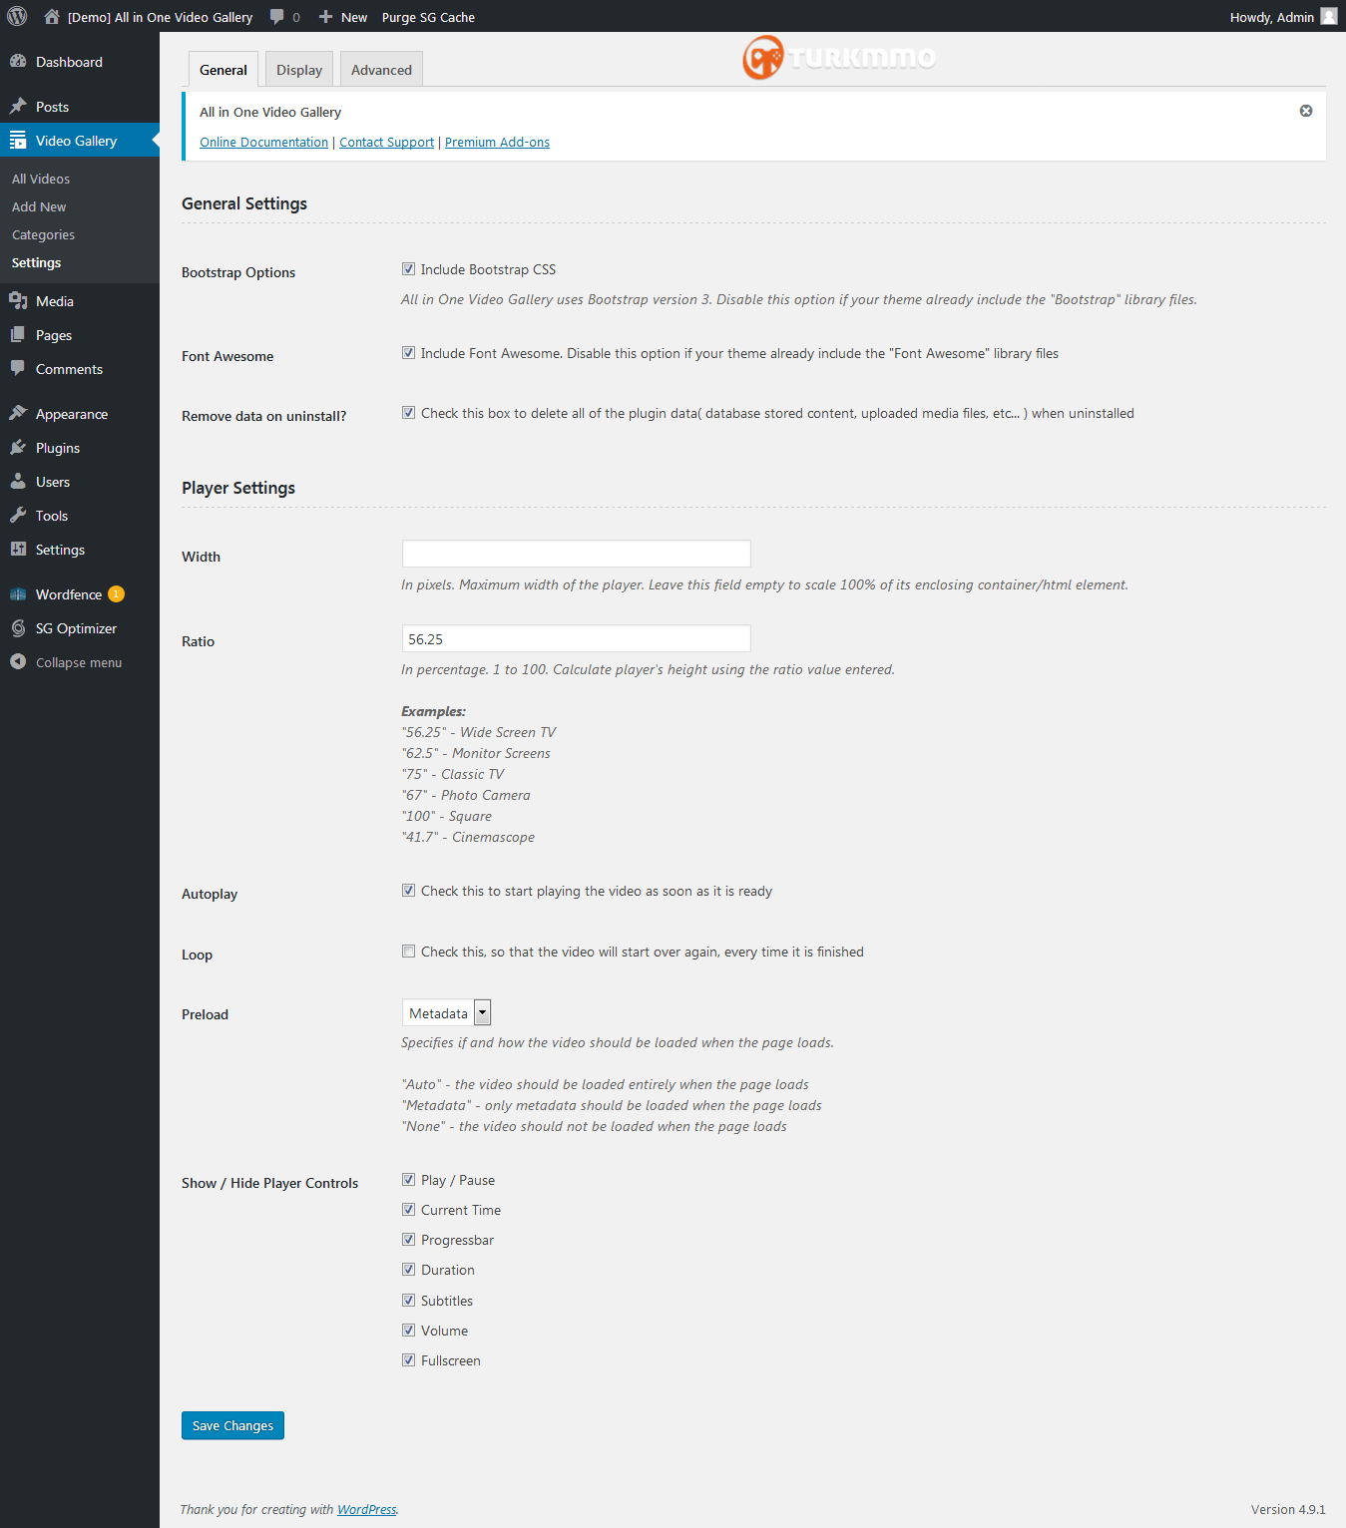Open the Preload Metadata dropdown
Viewport: 1346px width, 1528px height.
tap(446, 1012)
